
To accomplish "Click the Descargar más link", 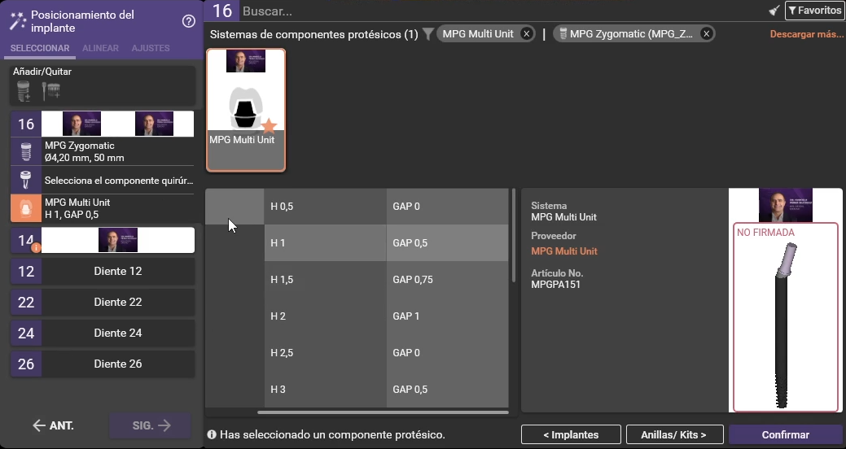I will click(x=806, y=34).
